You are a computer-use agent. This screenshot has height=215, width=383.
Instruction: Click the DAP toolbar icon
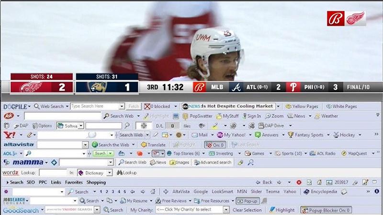click(21, 126)
